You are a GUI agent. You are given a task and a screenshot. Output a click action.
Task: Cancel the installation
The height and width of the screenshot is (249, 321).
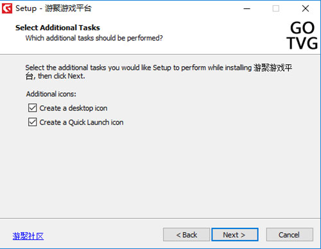click(290, 235)
